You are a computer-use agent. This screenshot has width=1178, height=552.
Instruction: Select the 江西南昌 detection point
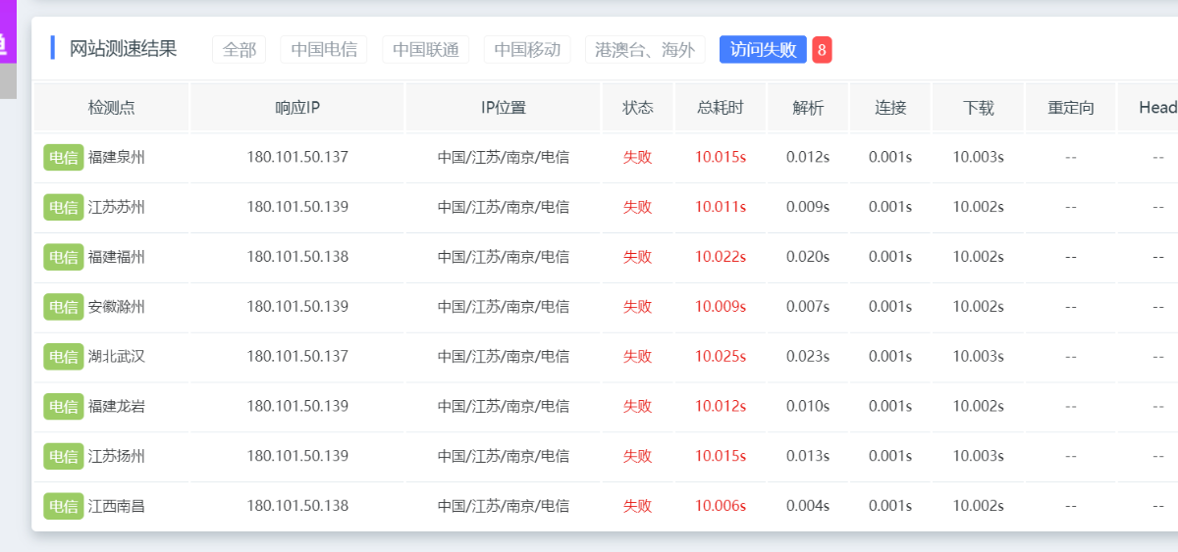[117, 506]
